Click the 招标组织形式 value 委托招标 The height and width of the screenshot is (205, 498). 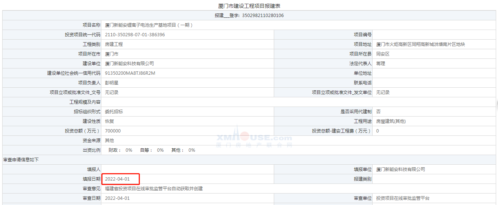tap(114, 112)
